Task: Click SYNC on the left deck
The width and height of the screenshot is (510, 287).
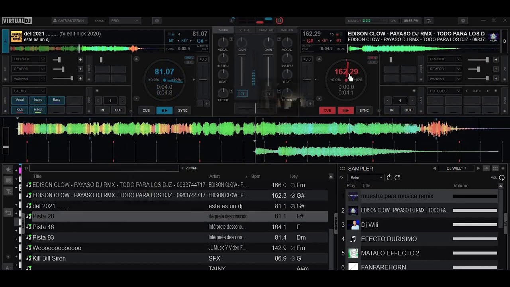Action: click(x=182, y=110)
